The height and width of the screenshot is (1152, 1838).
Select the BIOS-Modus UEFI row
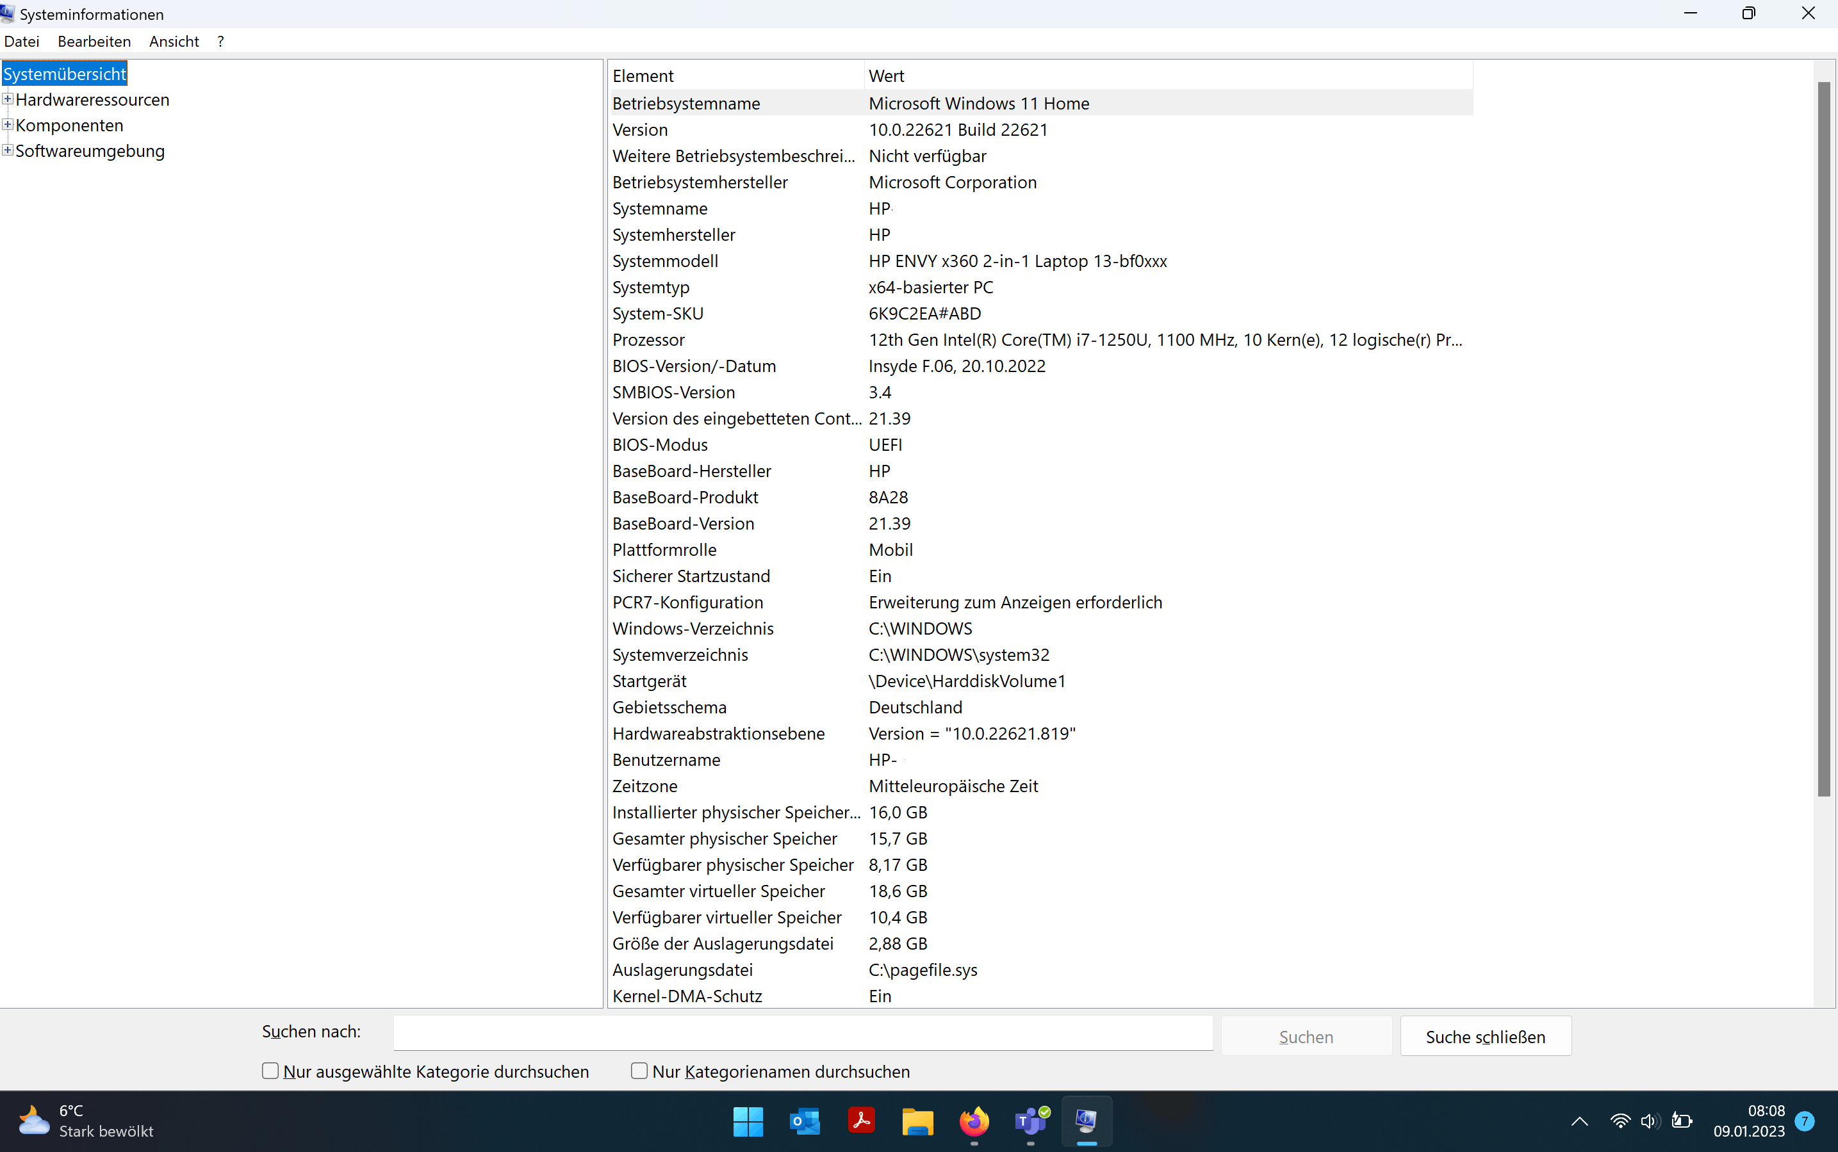[x=1041, y=445]
